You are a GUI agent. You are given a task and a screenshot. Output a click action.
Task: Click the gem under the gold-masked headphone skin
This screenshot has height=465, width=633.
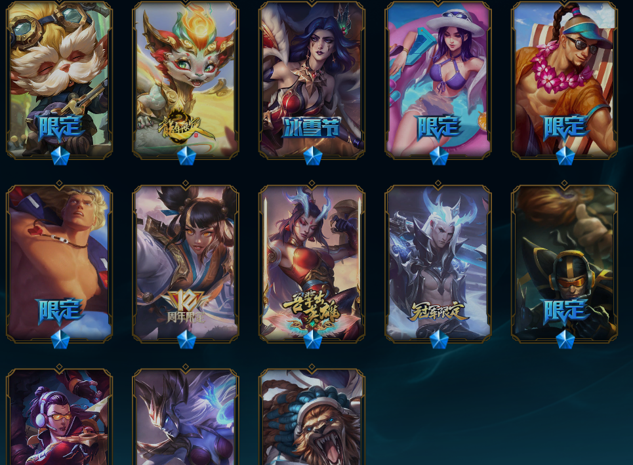coord(565,340)
